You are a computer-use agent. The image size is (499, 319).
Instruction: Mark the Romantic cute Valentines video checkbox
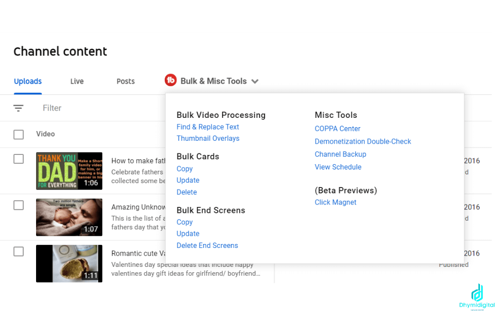click(x=19, y=252)
